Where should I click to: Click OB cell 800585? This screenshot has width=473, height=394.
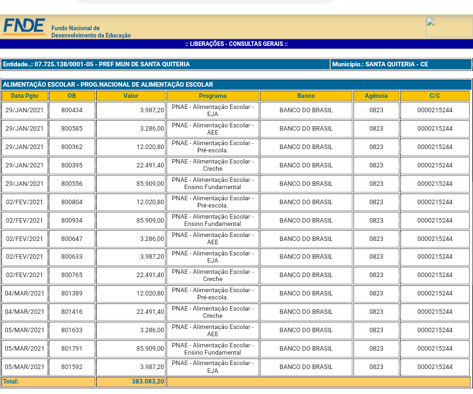(72, 129)
